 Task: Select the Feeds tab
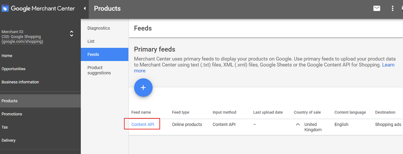(105, 54)
